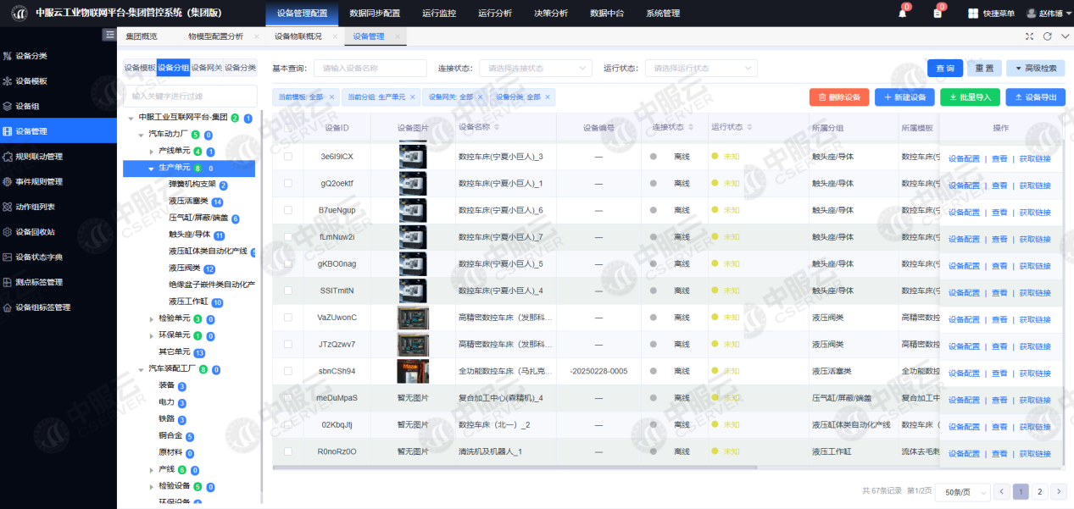Click the fullscreen expand icon
The image size is (1074, 509).
(x=1029, y=36)
